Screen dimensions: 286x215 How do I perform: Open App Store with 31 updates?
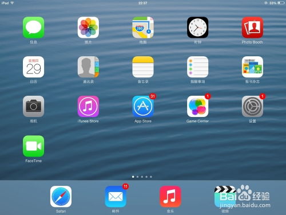point(143,107)
